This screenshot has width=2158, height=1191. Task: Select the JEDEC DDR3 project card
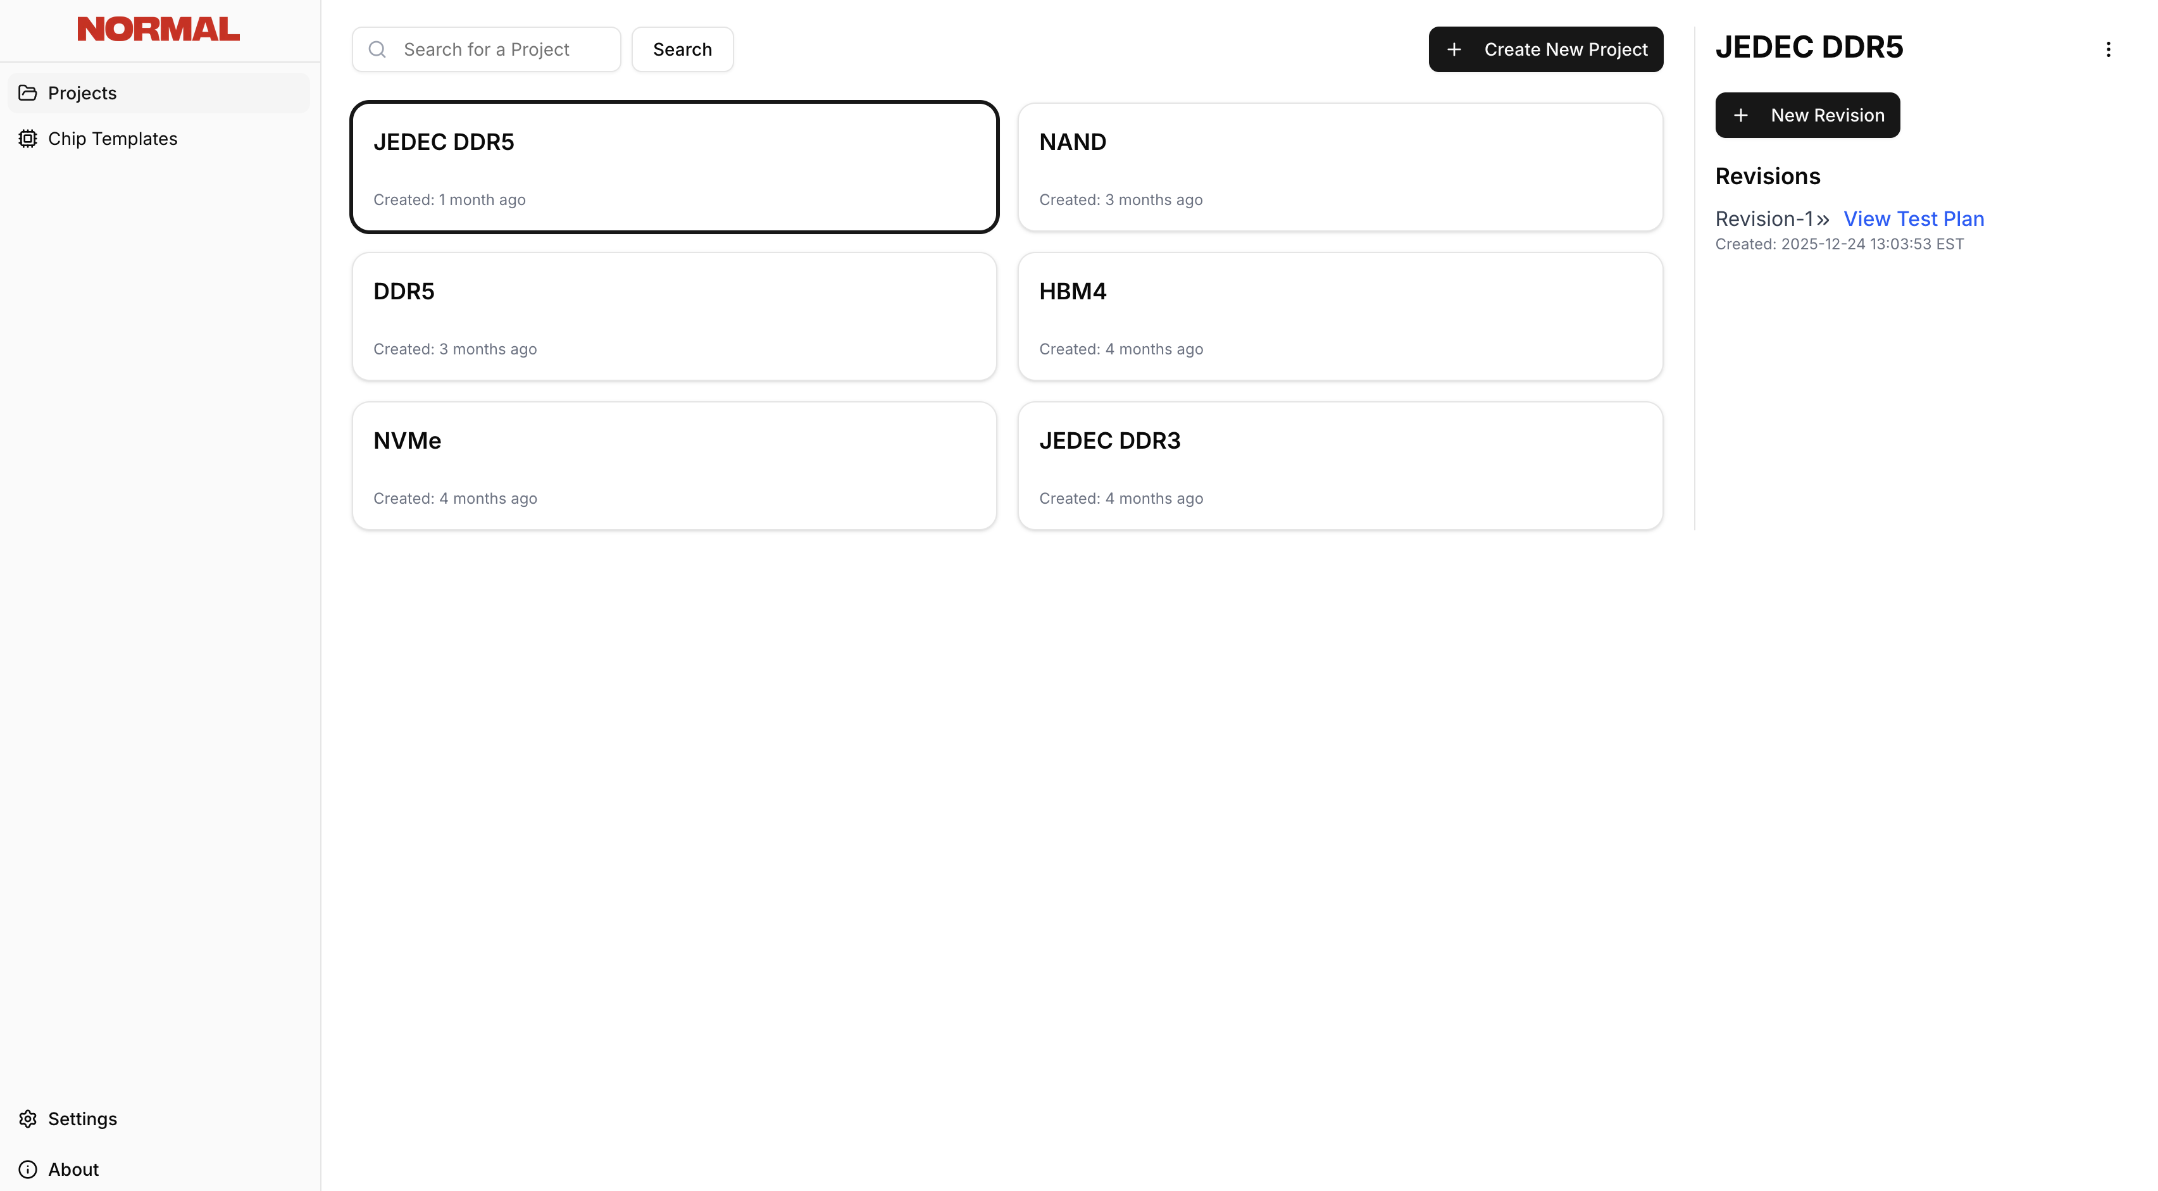1340,466
